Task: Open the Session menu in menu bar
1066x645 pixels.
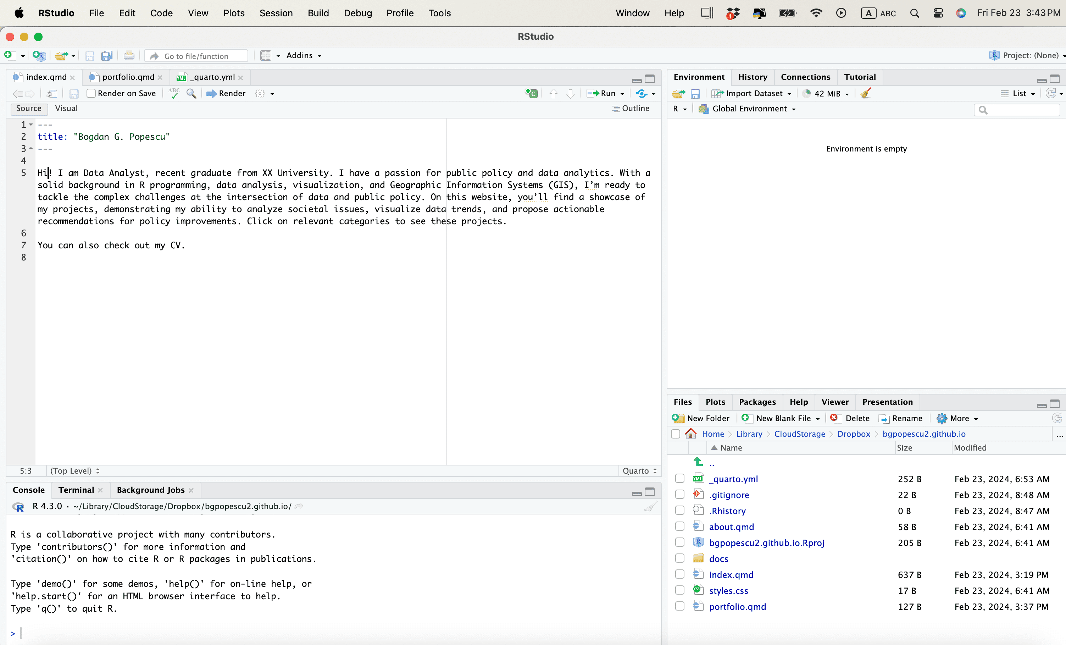Action: point(276,13)
